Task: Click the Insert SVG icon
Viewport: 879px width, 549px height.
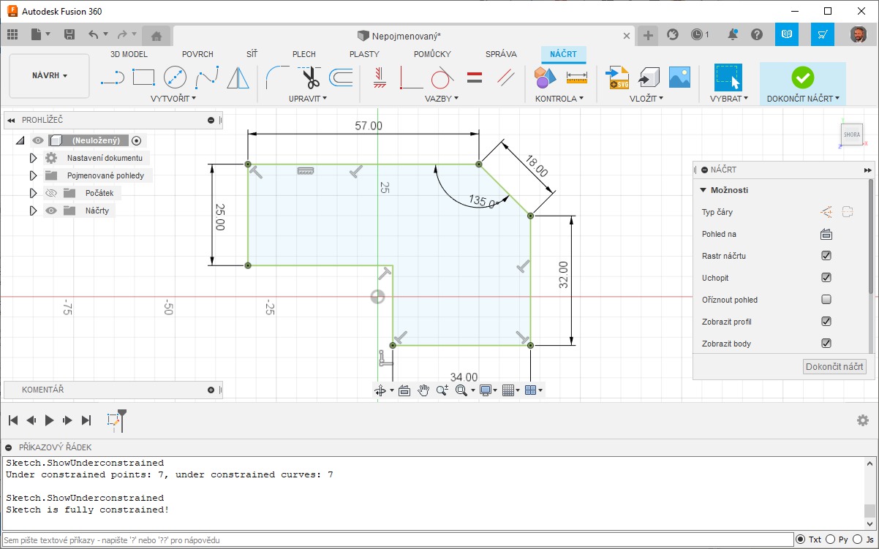Action: click(618, 77)
